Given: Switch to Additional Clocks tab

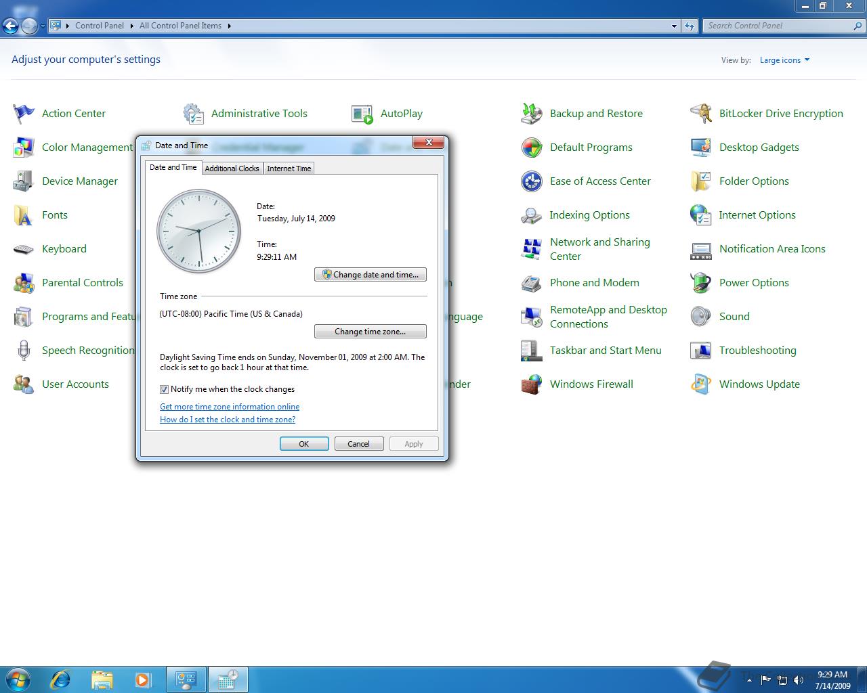Looking at the screenshot, I should tap(232, 169).
